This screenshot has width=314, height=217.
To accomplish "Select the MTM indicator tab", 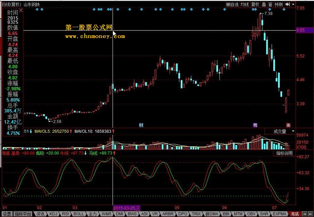I will (238, 214).
